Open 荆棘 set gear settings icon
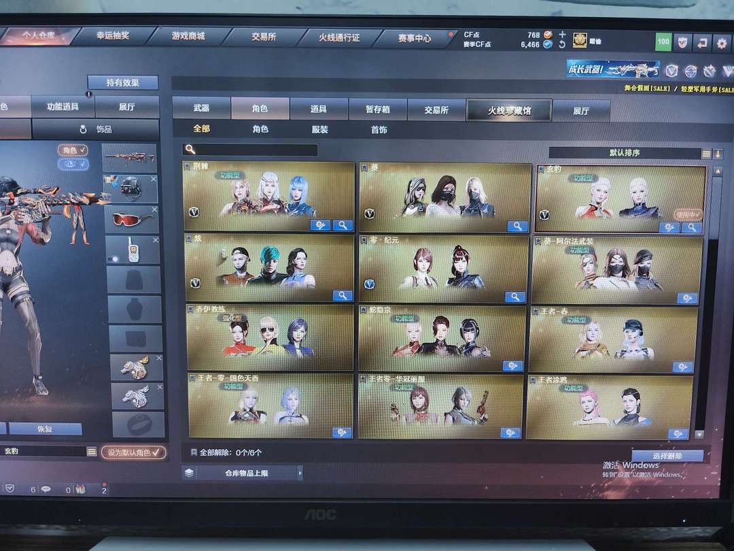The height and width of the screenshot is (551, 734). point(321,225)
